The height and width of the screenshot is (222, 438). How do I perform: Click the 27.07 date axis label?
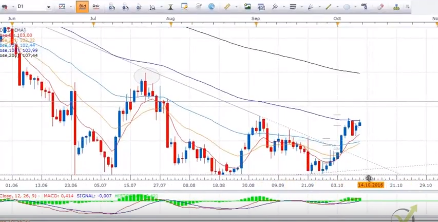click(160, 185)
